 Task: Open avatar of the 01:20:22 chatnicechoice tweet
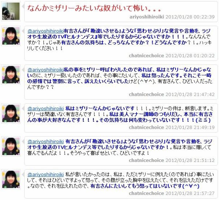tap(11, 36)
